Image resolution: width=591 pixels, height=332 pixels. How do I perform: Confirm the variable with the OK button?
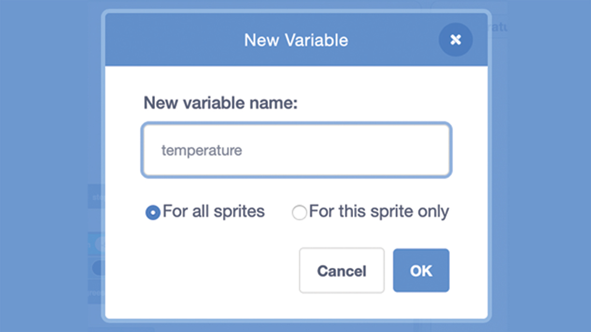tap(421, 270)
